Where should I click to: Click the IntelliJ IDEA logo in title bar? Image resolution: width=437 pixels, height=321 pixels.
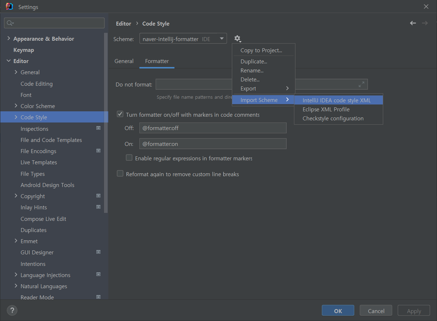pyautogui.click(x=9, y=6)
